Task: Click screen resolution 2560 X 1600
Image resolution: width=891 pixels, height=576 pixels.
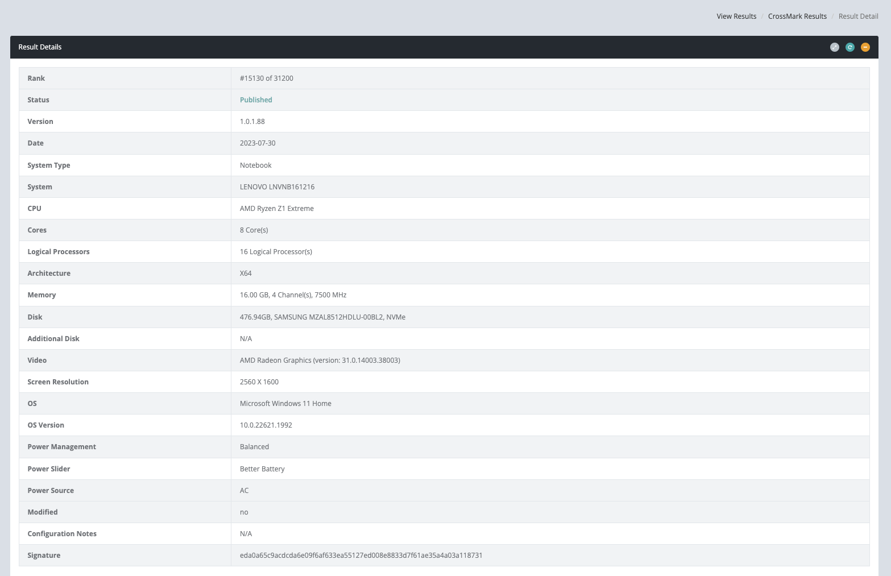Action: (259, 382)
